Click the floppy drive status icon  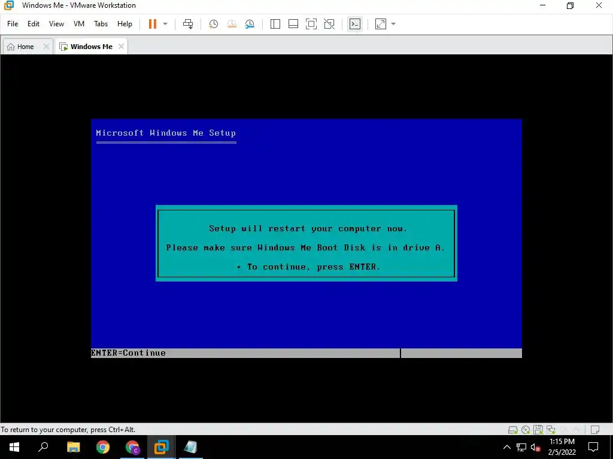tap(538, 430)
